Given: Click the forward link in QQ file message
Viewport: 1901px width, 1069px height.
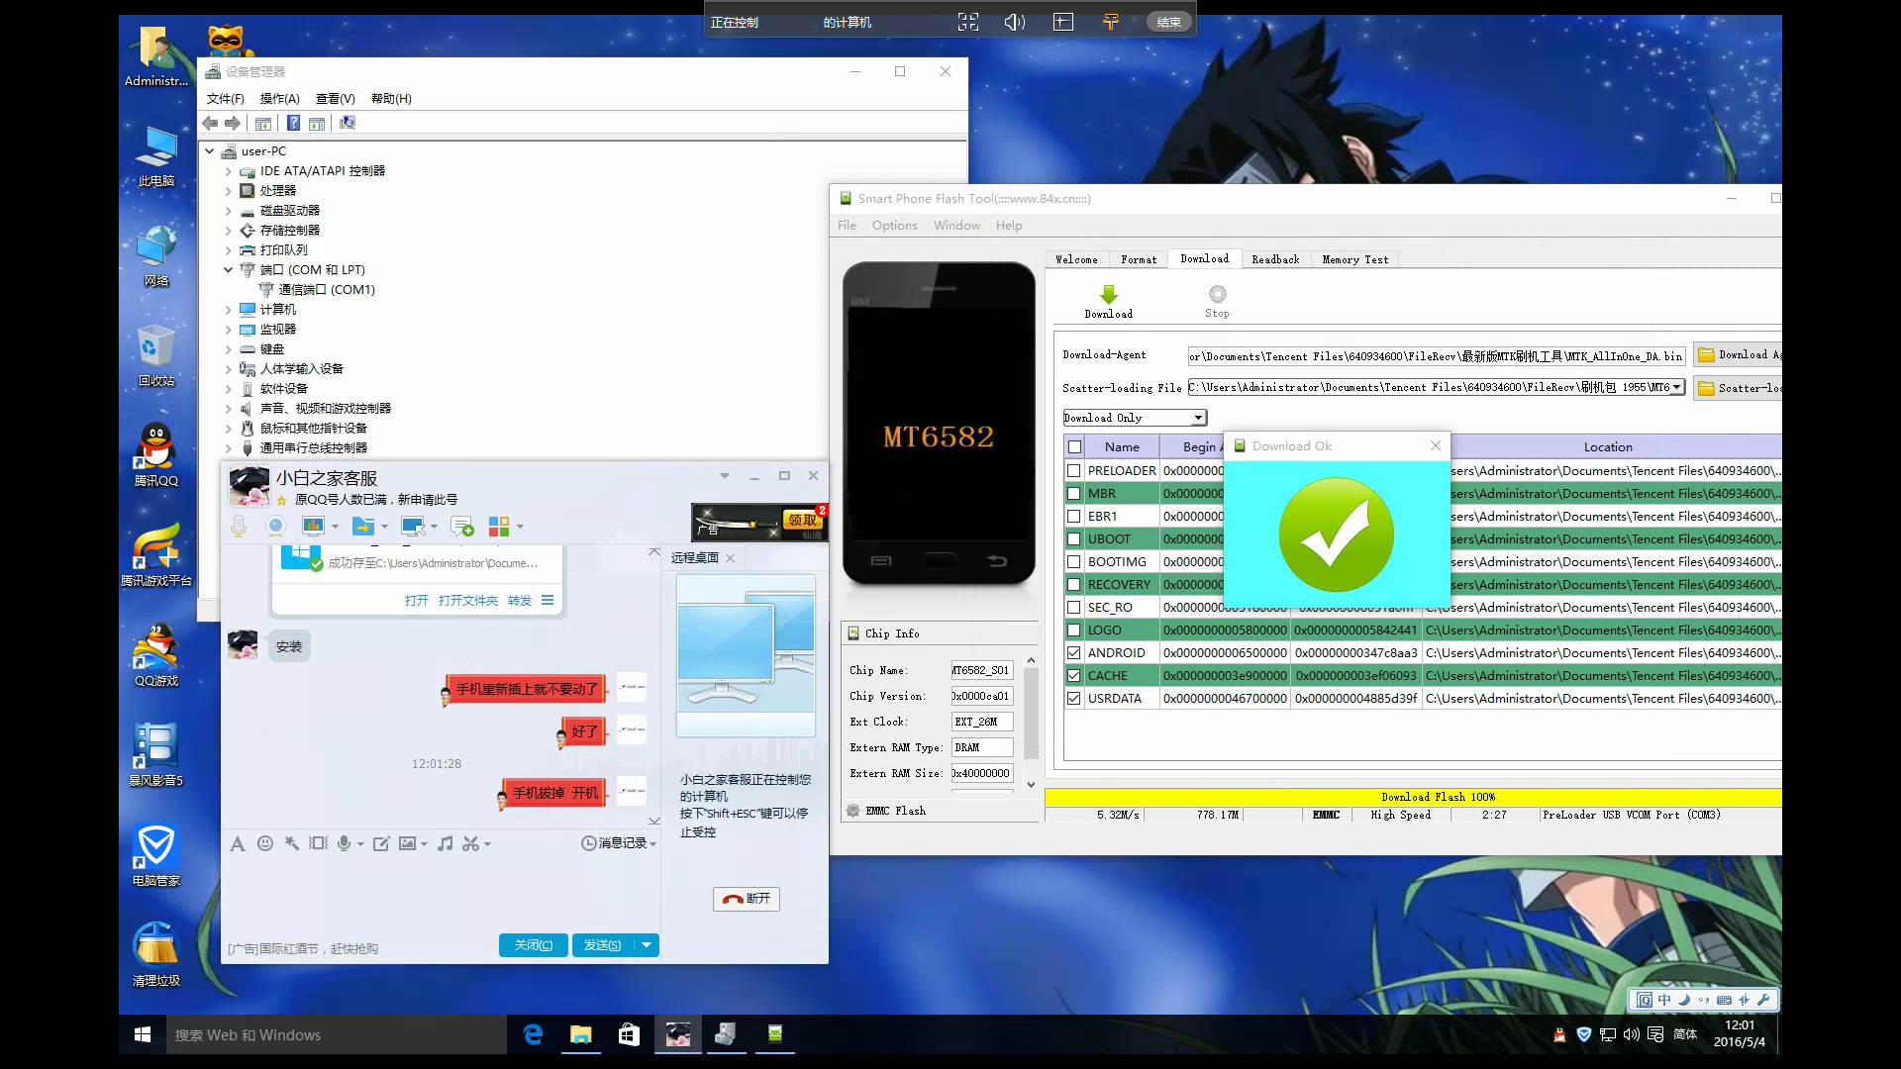Looking at the screenshot, I should (520, 601).
